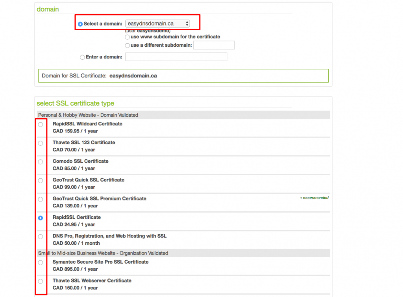Select the "Select a domain" radio button
Screen dimensions: 403x297
pyautogui.click(x=80, y=24)
